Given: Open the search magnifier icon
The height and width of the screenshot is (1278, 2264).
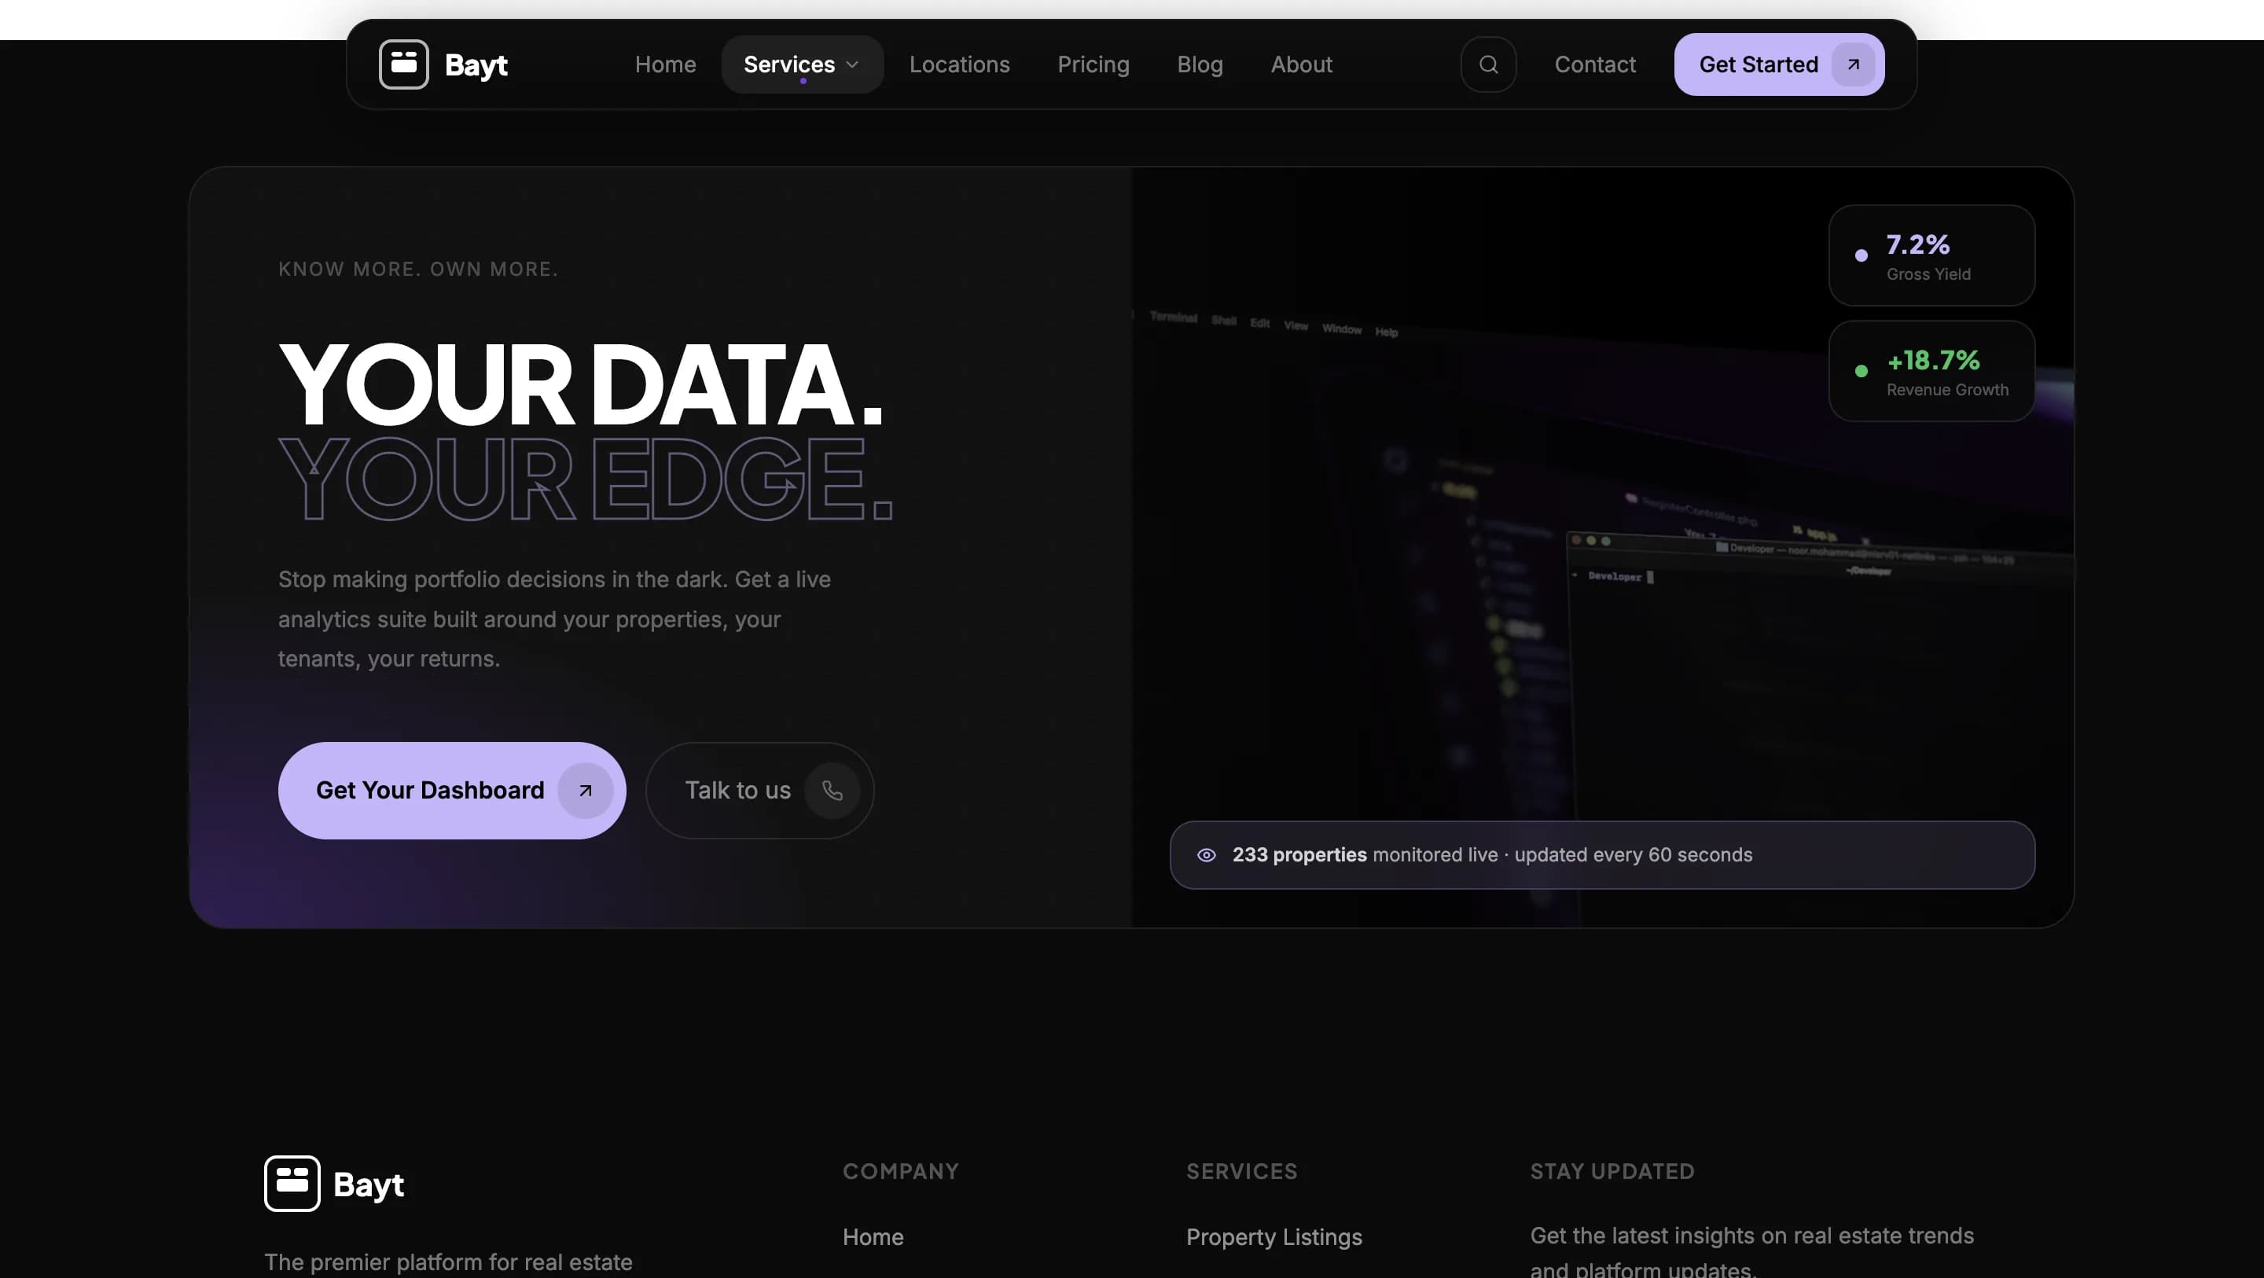Looking at the screenshot, I should click(1488, 64).
